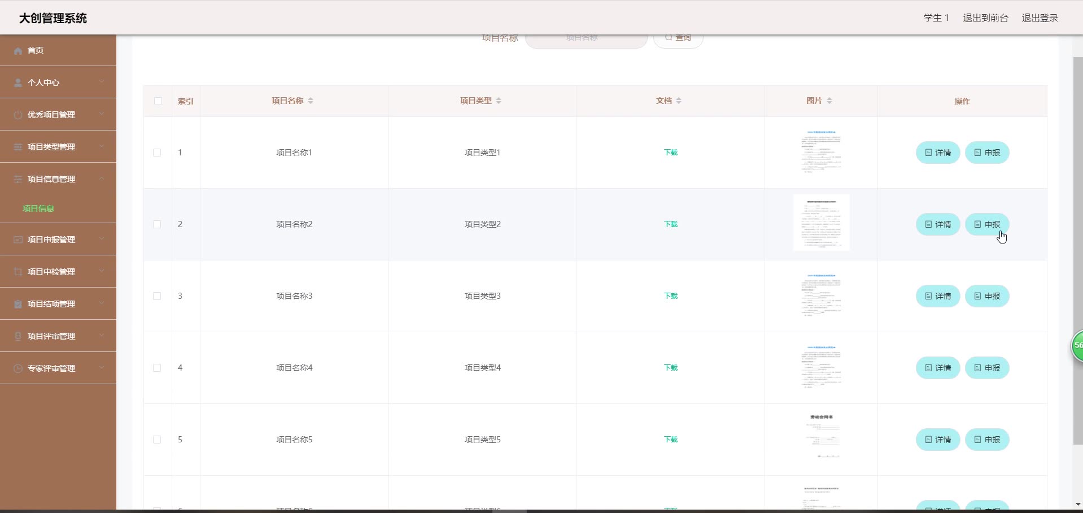Click the 大创管理系统 title
Viewport: 1083px width, 513px height.
pos(53,18)
